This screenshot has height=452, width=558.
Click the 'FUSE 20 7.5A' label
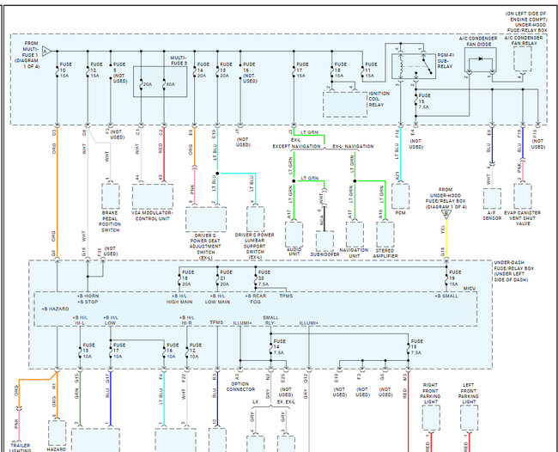click(x=264, y=278)
